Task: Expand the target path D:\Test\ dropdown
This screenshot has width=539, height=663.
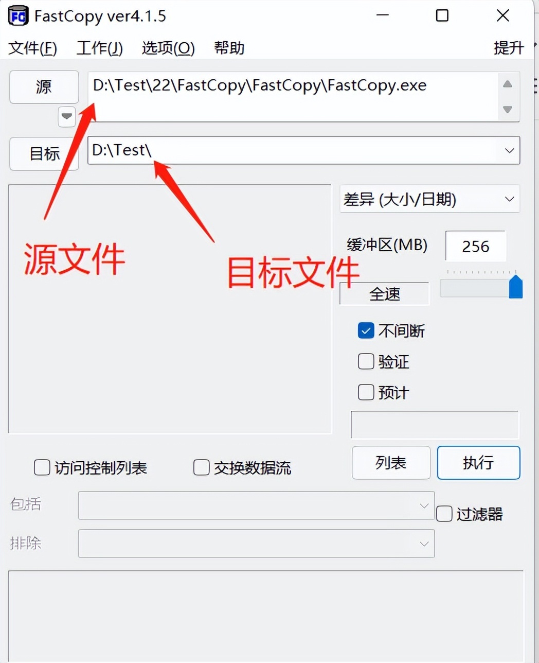Action: tap(509, 150)
